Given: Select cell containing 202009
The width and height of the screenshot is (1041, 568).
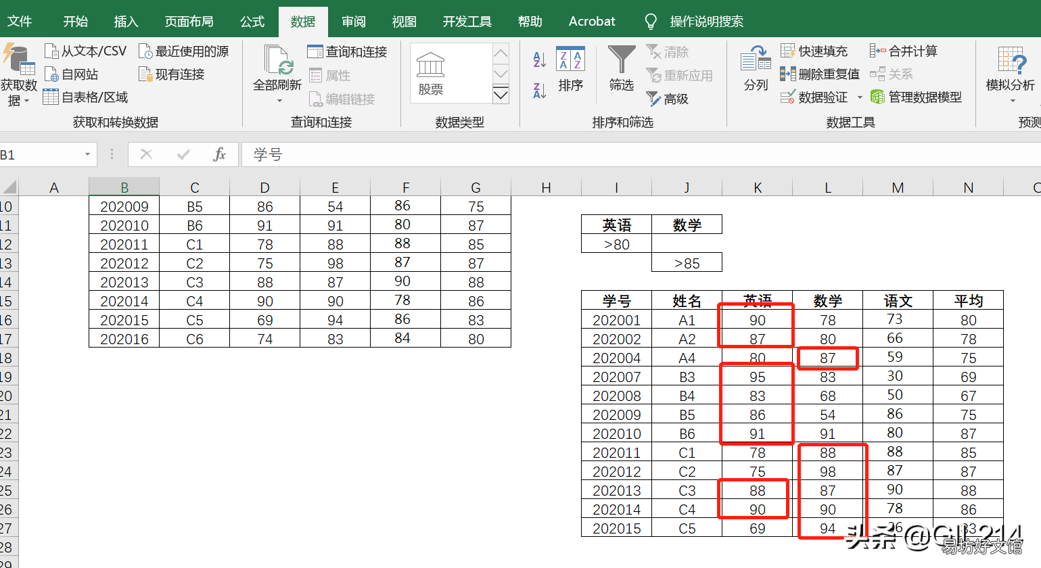Looking at the screenshot, I should [x=124, y=206].
